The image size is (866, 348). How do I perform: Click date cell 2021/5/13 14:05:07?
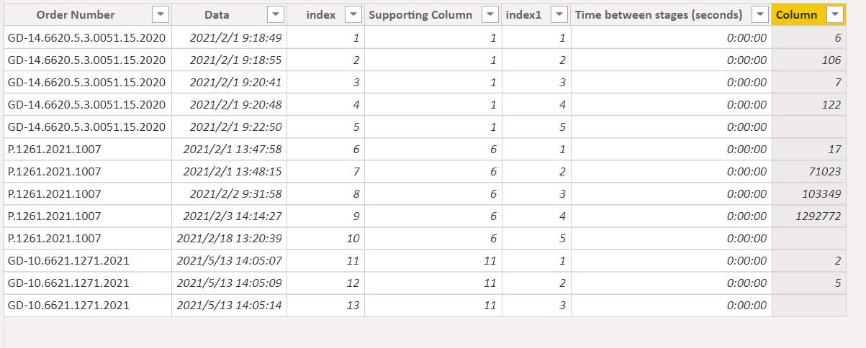coord(229,260)
